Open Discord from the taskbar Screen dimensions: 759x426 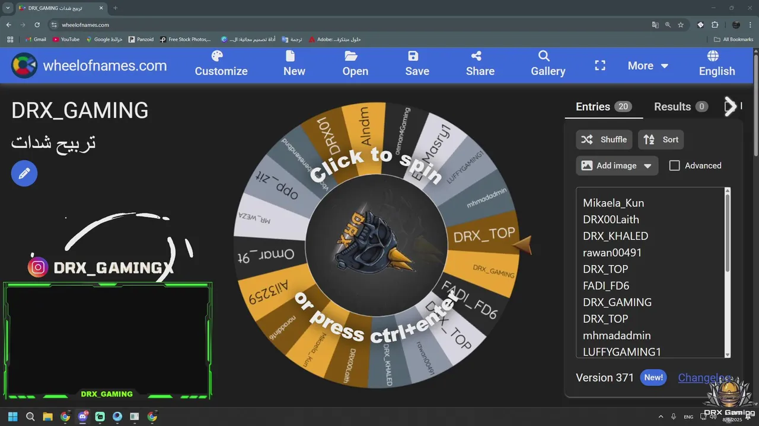82,417
